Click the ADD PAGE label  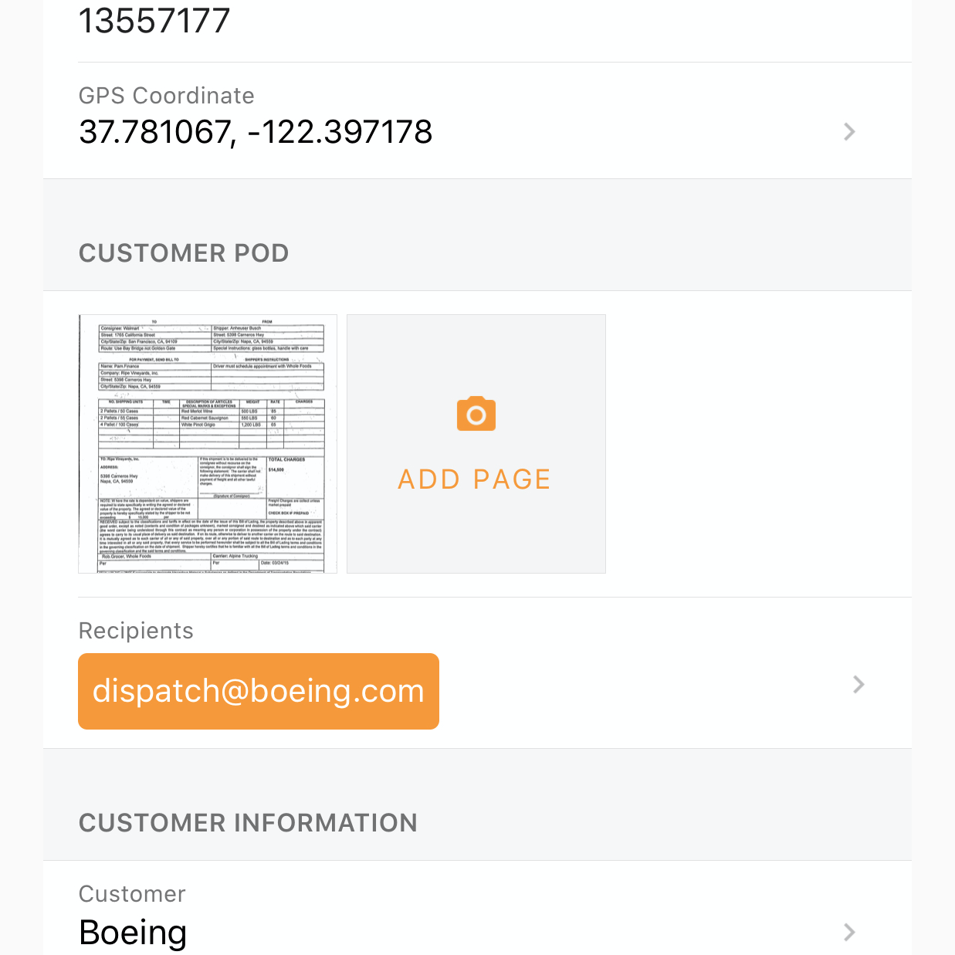click(474, 479)
